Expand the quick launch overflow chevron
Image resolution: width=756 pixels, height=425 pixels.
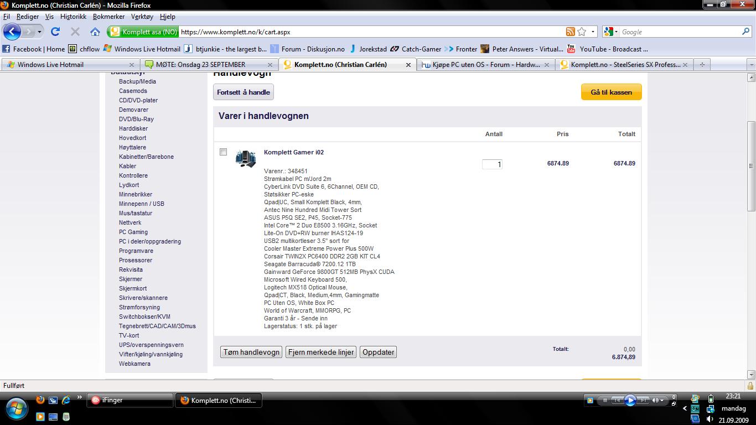(79, 397)
